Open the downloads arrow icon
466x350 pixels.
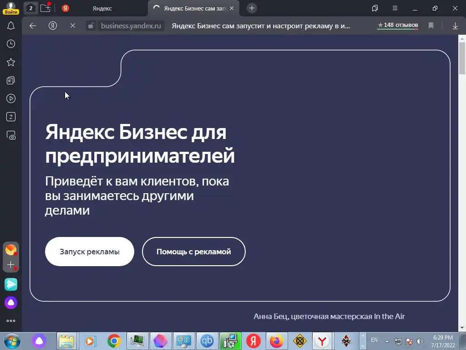click(455, 26)
